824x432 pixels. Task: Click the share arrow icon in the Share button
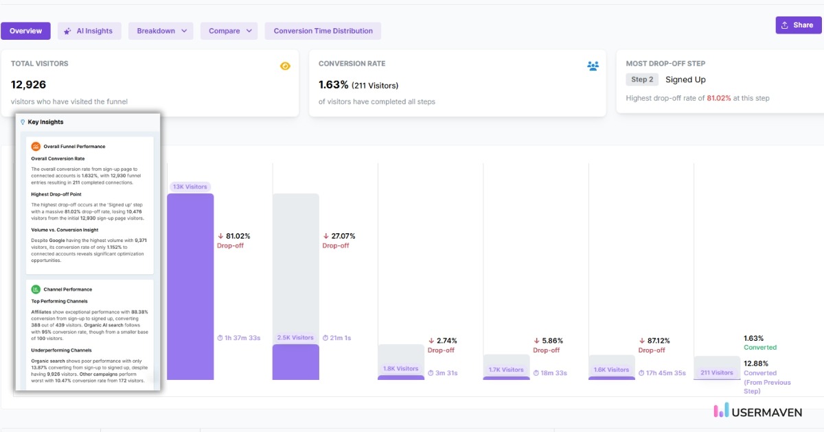pyautogui.click(x=786, y=25)
